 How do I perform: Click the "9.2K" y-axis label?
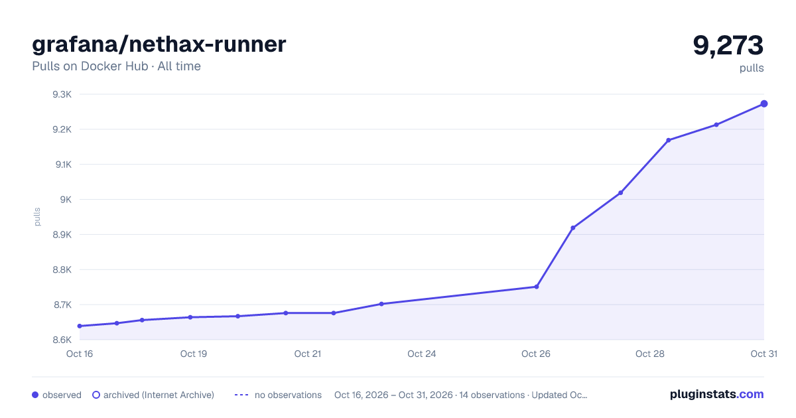point(62,129)
